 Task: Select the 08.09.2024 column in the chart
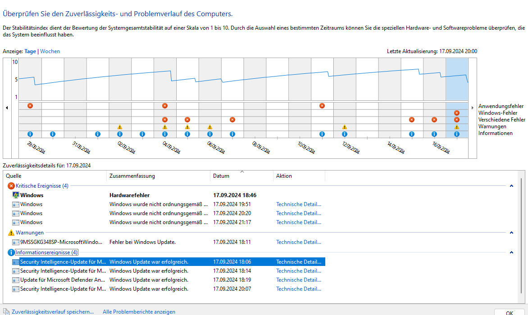[255, 98]
